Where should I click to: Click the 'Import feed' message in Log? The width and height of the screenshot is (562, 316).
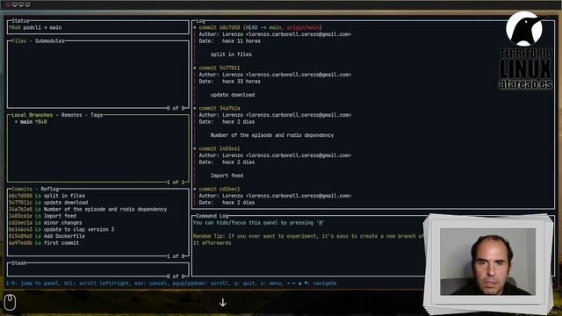[x=227, y=176]
